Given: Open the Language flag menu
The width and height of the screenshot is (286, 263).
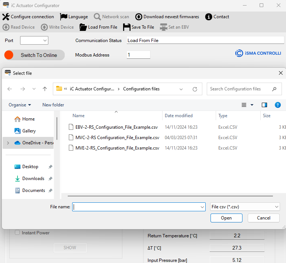Looking at the screenshot, I should point(64,17).
